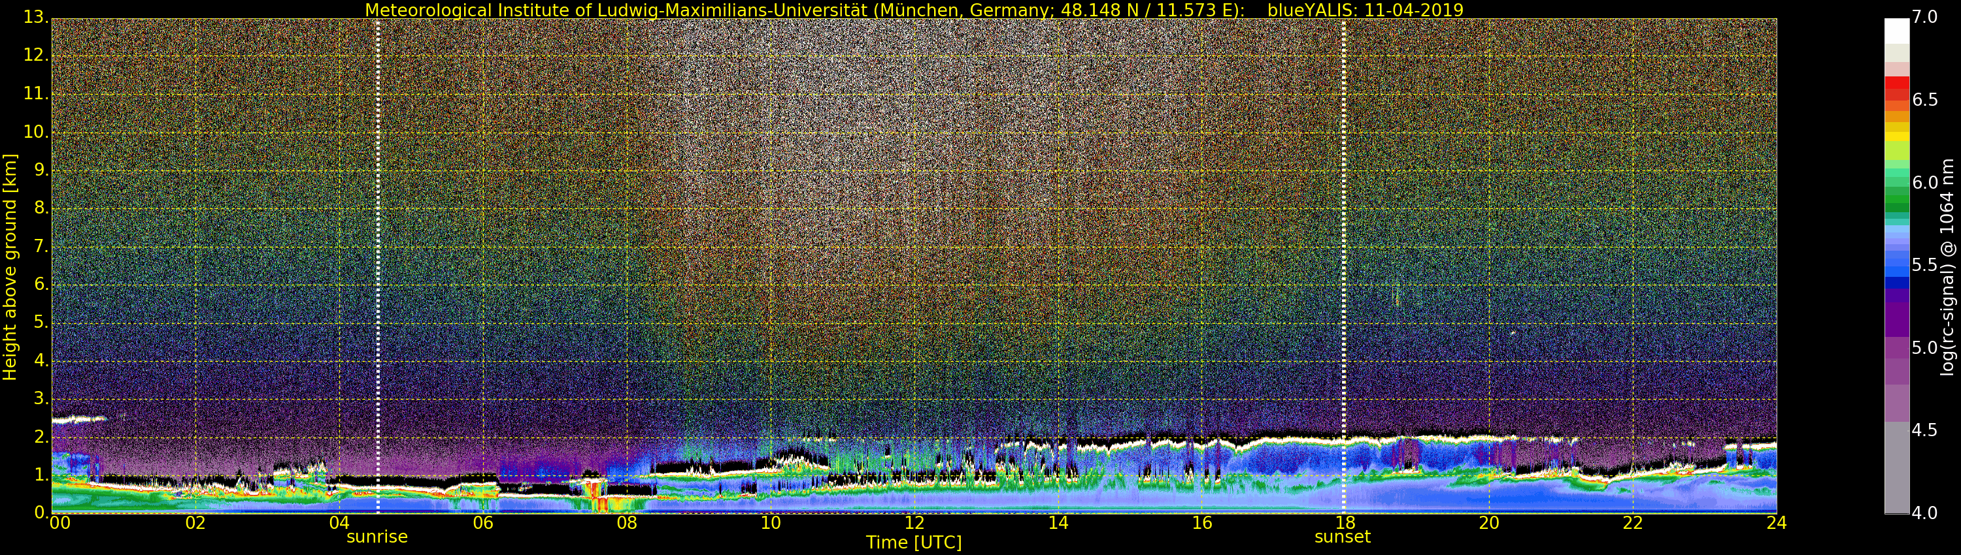Pick the gray bottom segment of the colorbar
The height and width of the screenshot is (555, 1961).
pyautogui.click(x=1896, y=468)
